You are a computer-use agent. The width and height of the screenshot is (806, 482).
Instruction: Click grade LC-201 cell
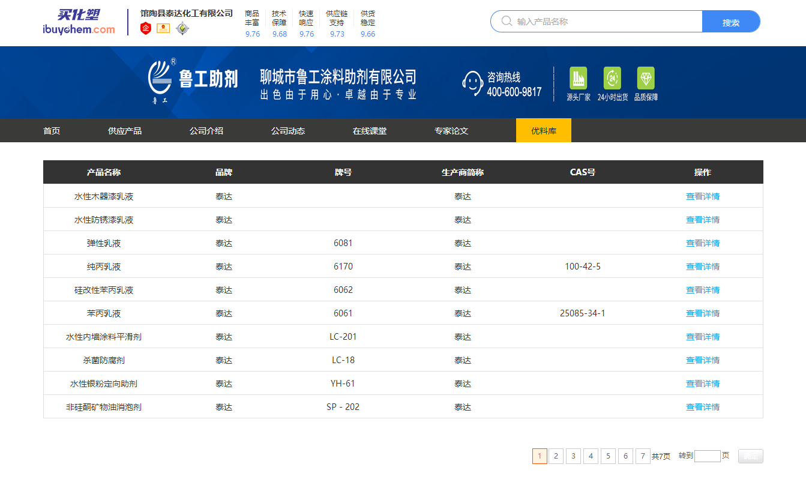coord(343,337)
